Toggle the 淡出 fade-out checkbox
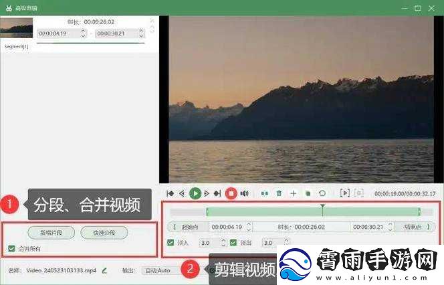 click(x=233, y=242)
